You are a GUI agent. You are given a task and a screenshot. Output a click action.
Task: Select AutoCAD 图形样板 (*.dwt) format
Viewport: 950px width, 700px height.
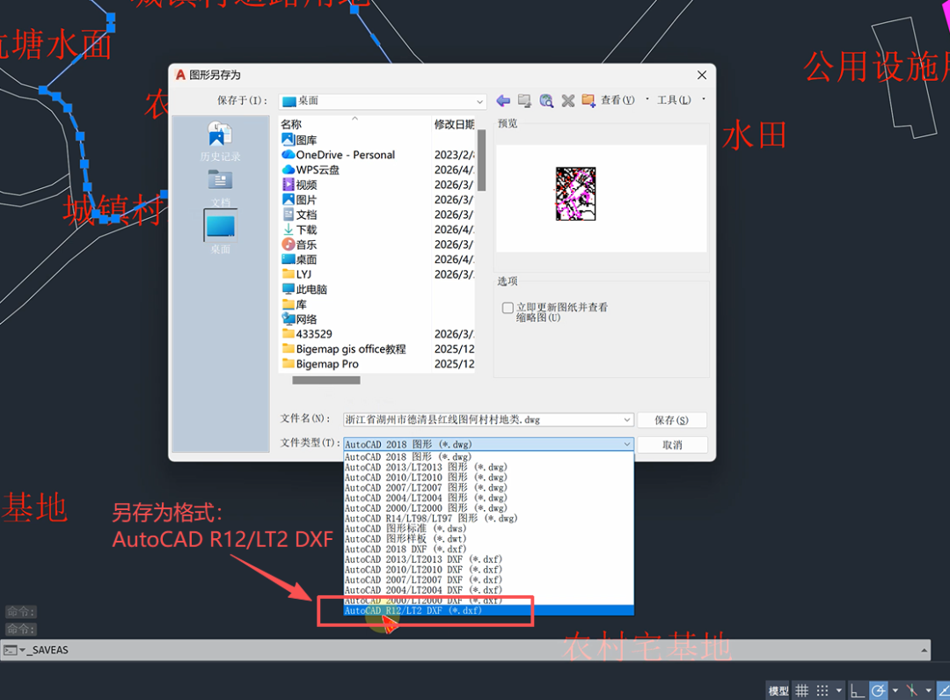tap(488, 539)
